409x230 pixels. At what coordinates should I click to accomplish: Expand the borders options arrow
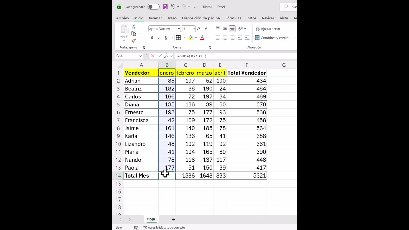pos(184,38)
